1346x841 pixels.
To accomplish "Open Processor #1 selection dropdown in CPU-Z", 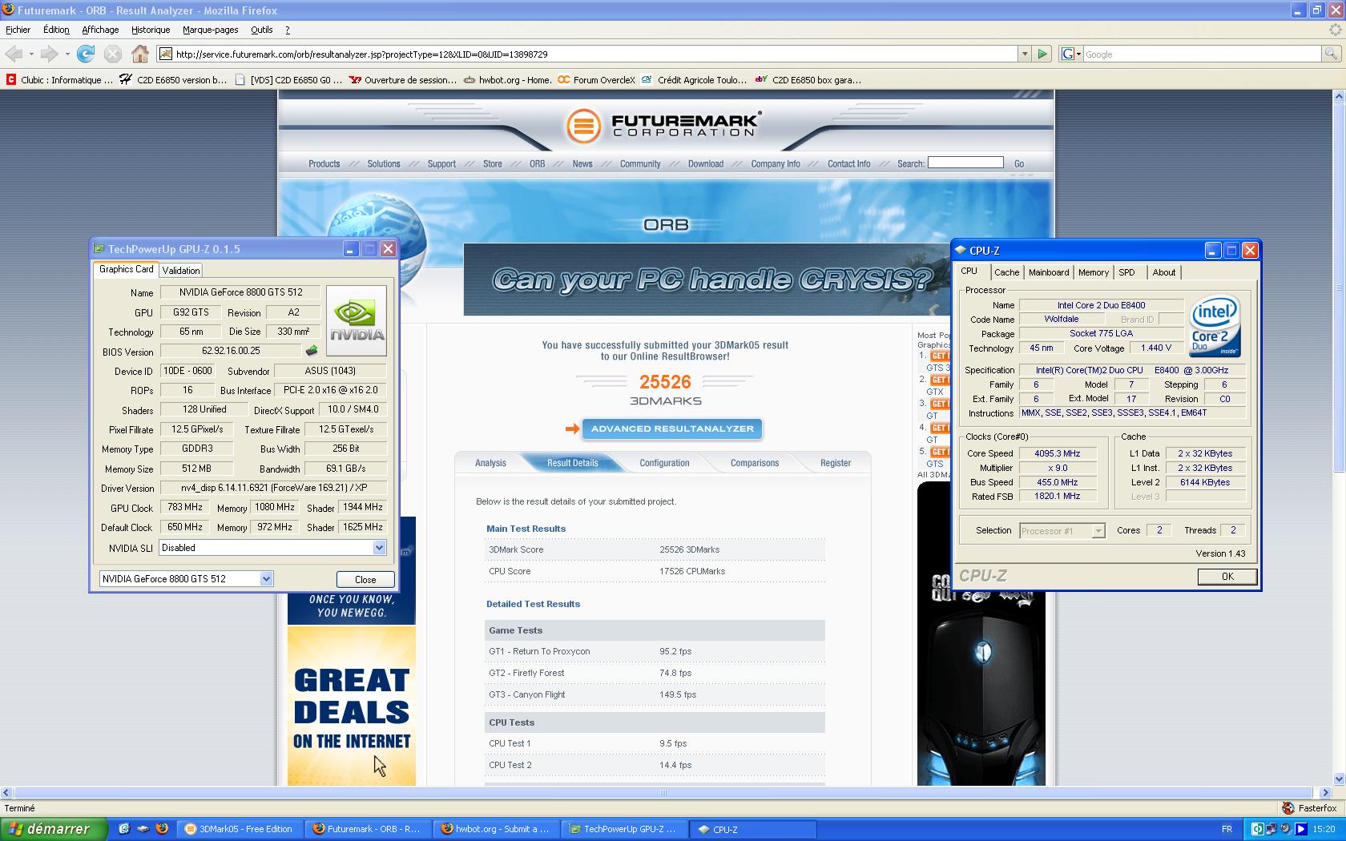I will tap(1098, 530).
